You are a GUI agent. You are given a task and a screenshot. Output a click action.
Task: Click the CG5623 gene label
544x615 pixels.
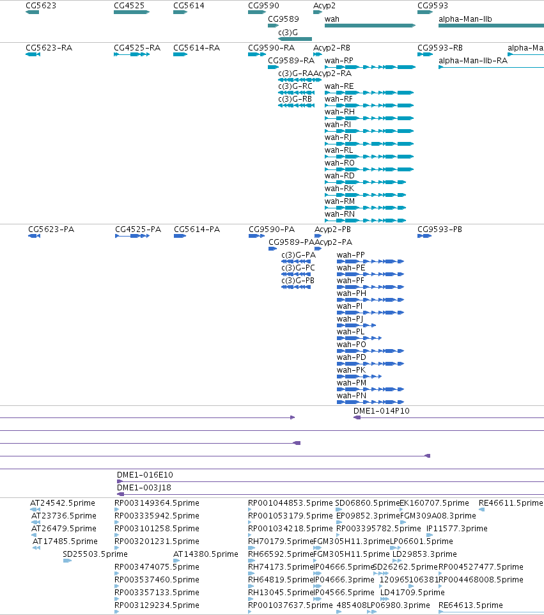pyautogui.click(x=41, y=6)
